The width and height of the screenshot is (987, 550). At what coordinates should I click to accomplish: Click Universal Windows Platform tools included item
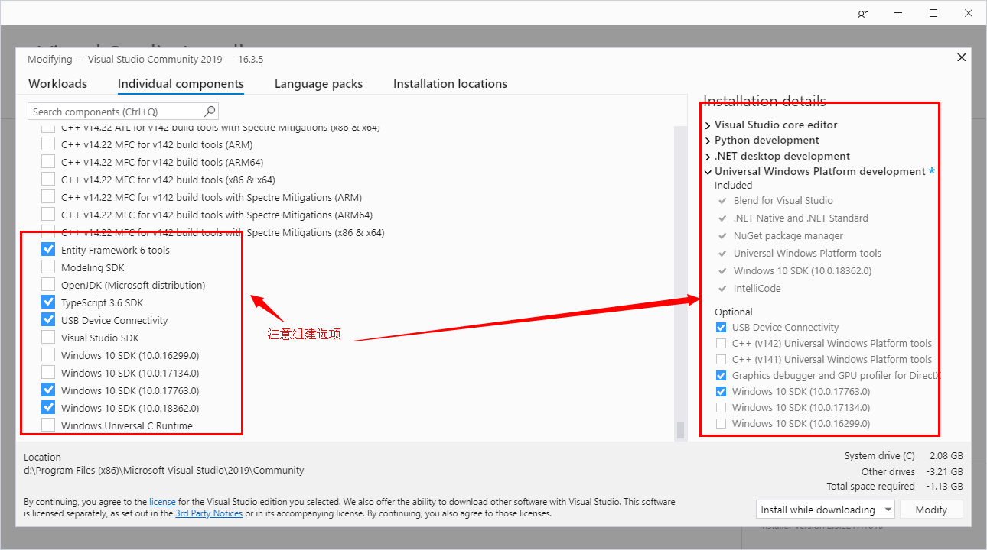point(807,253)
